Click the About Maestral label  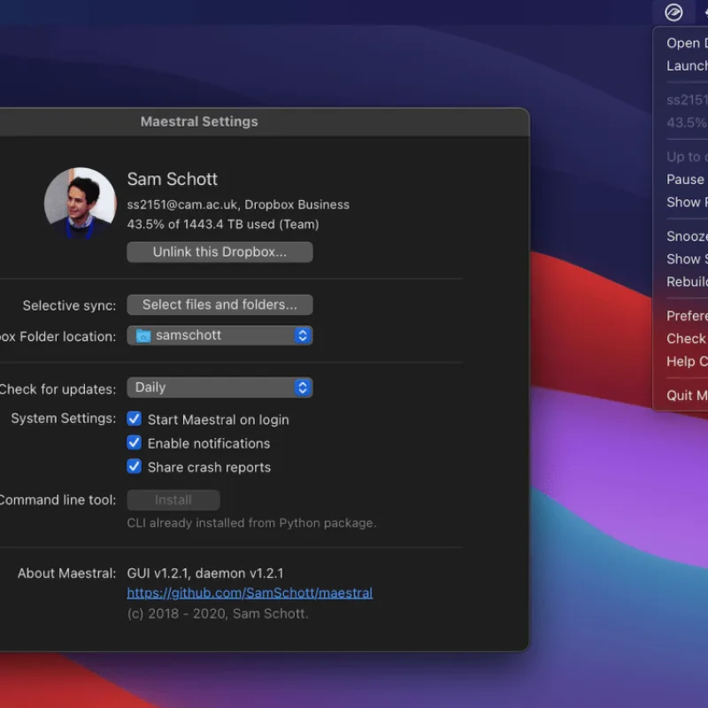click(66, 573)
